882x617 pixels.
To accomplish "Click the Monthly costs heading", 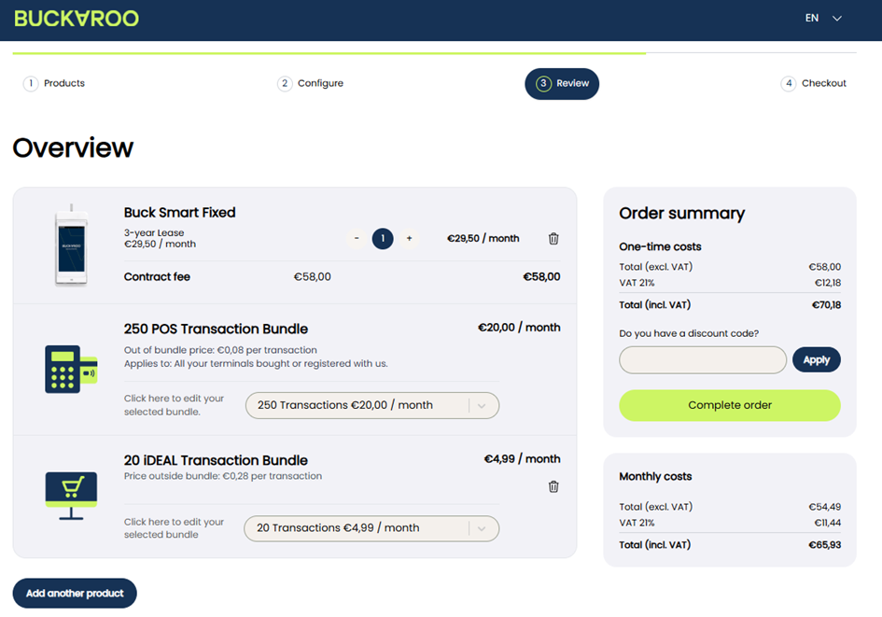I will [655, 476].
